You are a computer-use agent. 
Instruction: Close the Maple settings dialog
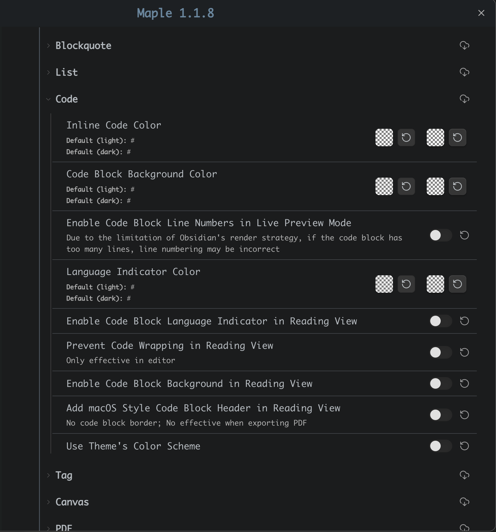481,13
